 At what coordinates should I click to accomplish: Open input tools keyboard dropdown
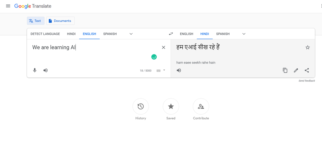[x=164, y=70]
